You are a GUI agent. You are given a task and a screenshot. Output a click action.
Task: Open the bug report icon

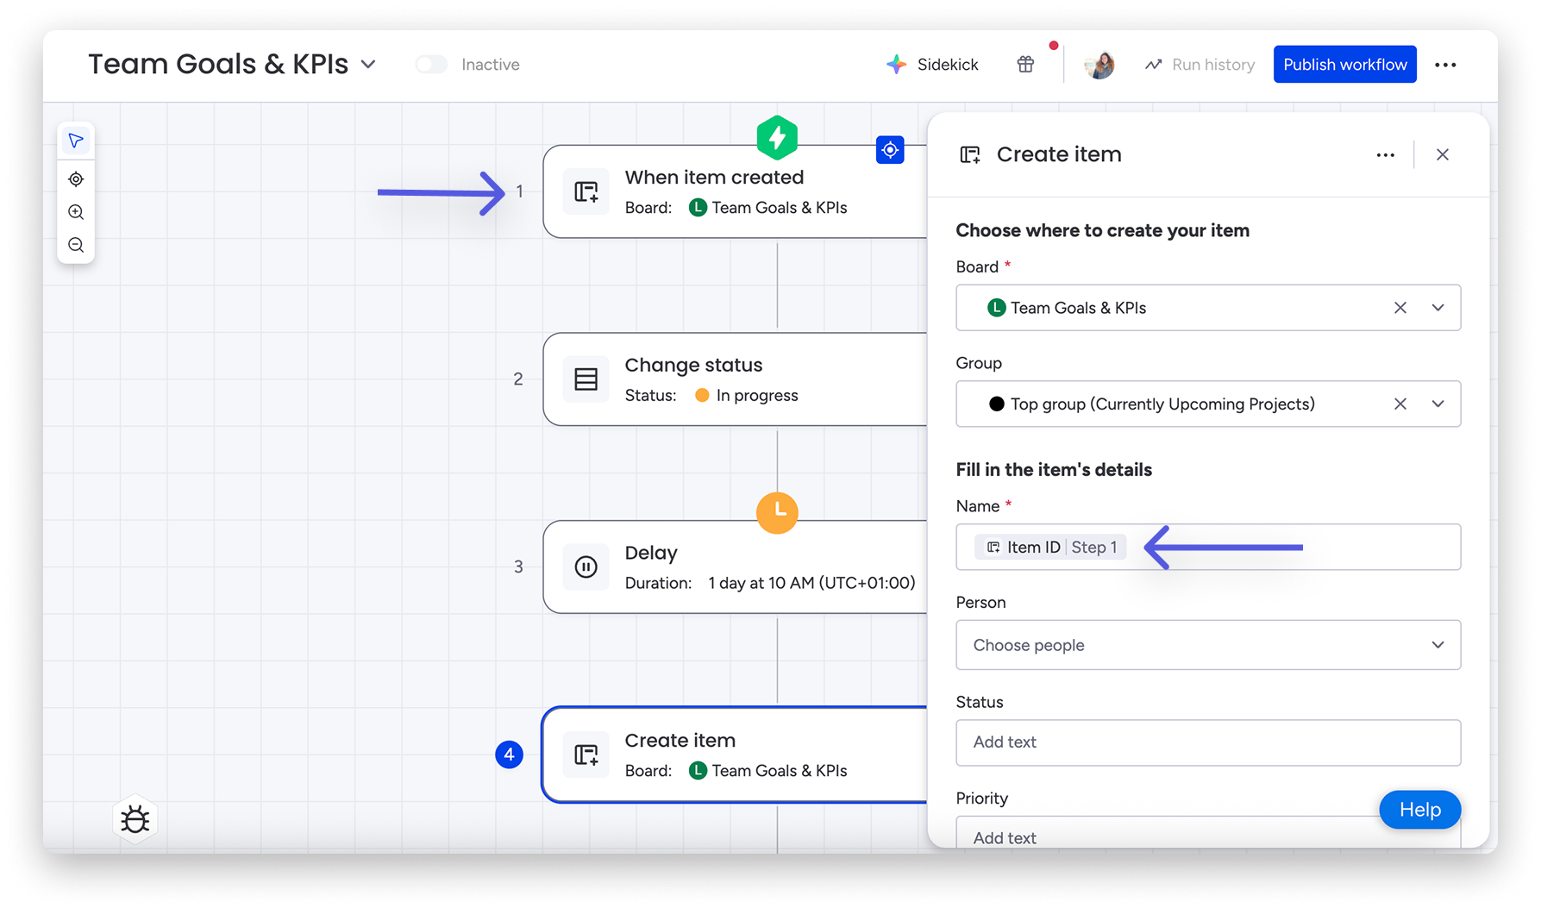tap(135, 819)
